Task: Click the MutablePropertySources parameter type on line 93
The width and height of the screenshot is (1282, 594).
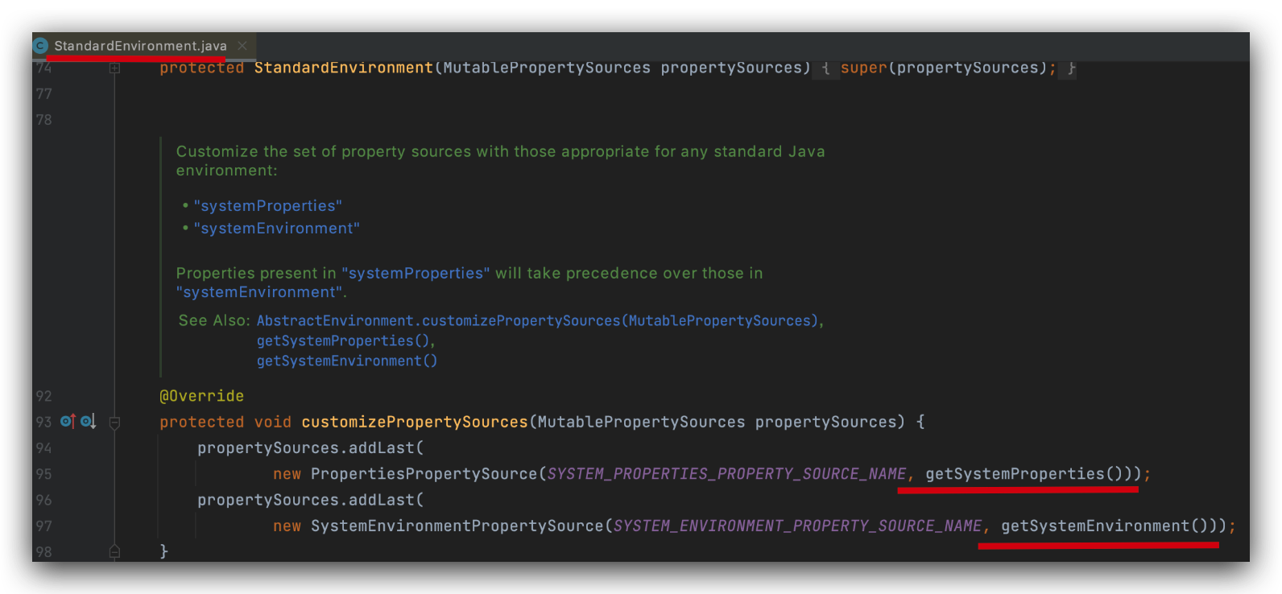Action: (641, 422)
